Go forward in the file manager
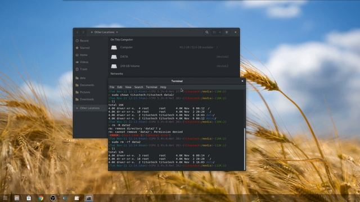 point(84,33)
